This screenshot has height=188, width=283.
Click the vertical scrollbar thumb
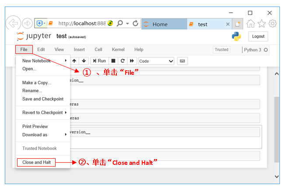pyautogui.click(x=277, y=129)
